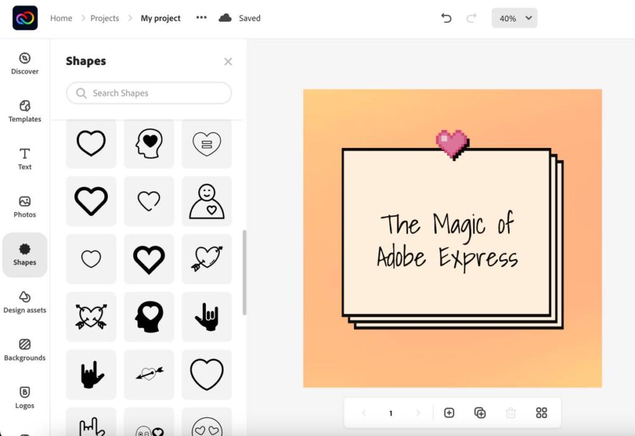Select the My project title
The height and width of the screenshot is (436, 635).
pyautogui.click(x=160, y=18)
